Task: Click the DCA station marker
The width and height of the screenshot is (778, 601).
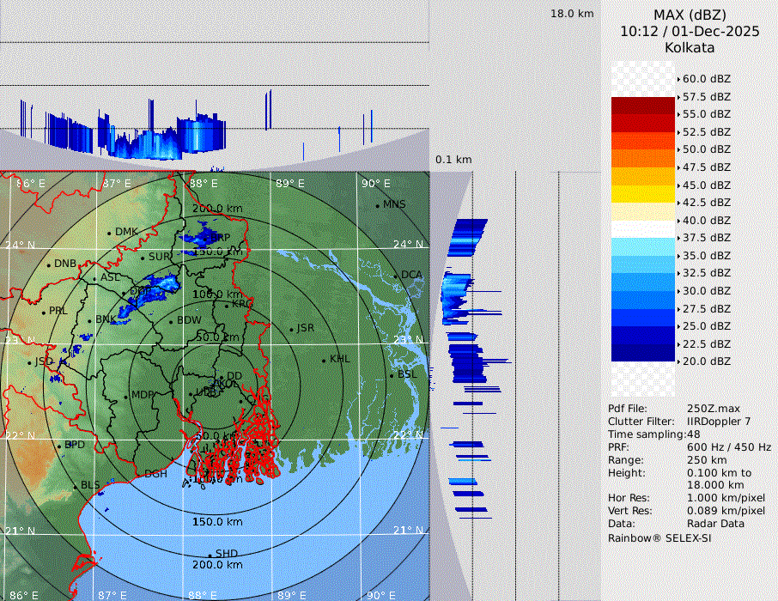Action: [x=396, y=276]
